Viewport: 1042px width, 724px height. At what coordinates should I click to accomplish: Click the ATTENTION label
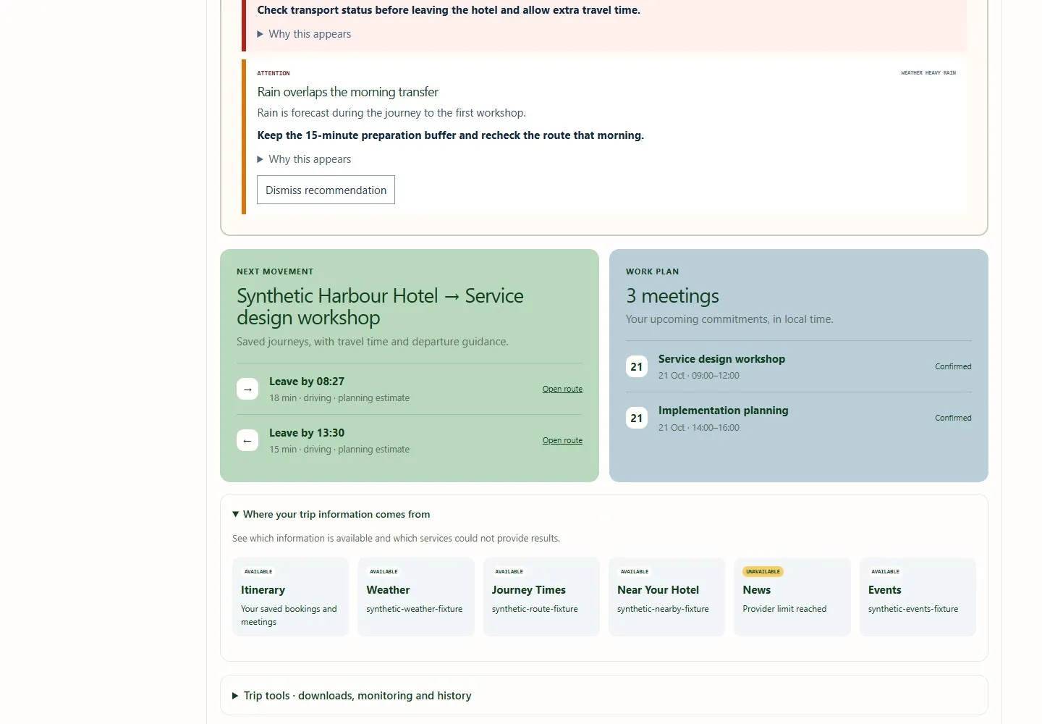274,73
